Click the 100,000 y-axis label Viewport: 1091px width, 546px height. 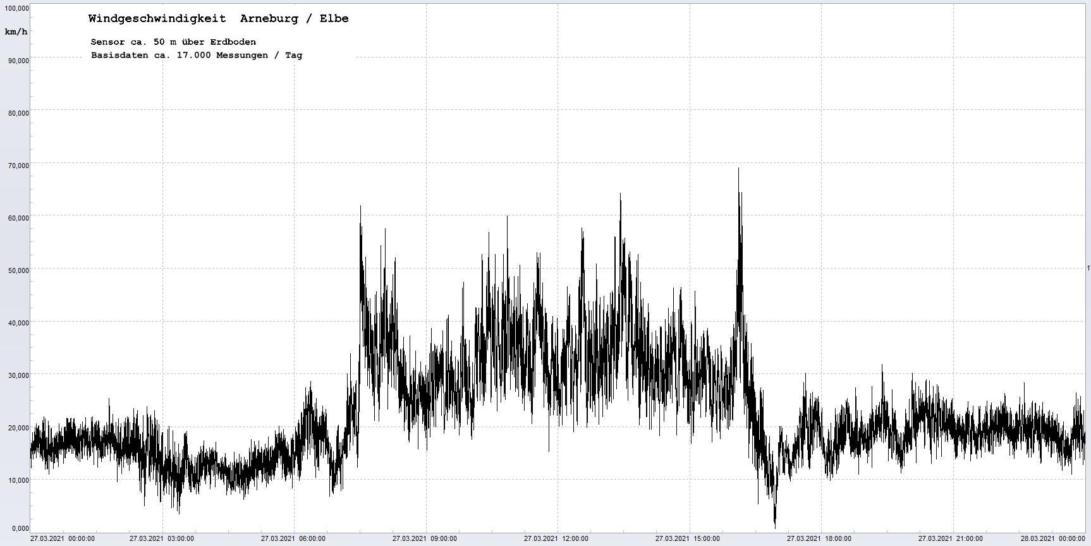click(16, 8)
